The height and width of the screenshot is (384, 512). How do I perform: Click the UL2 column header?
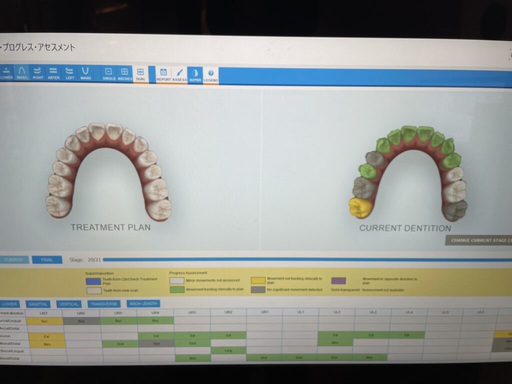point(337,312)
